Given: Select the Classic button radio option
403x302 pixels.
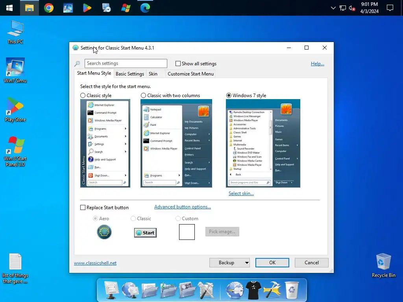Looking at the screenshot, I should [x=133, y=219].
